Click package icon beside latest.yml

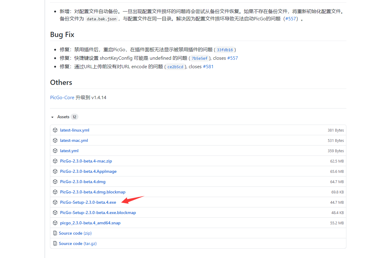[55, 151]
